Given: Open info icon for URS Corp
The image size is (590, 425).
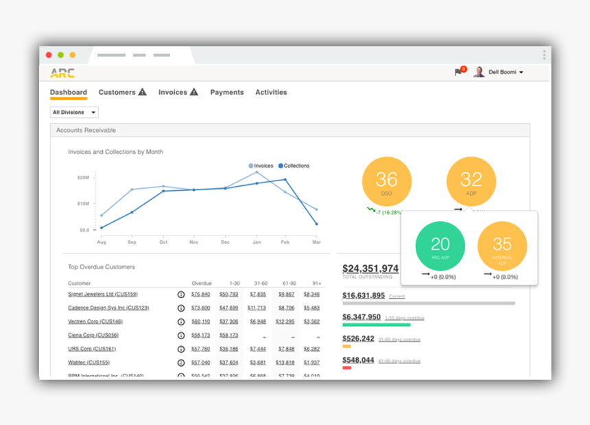Looking at the screenshot, I should pyautogui.click(x=181, y=349).
